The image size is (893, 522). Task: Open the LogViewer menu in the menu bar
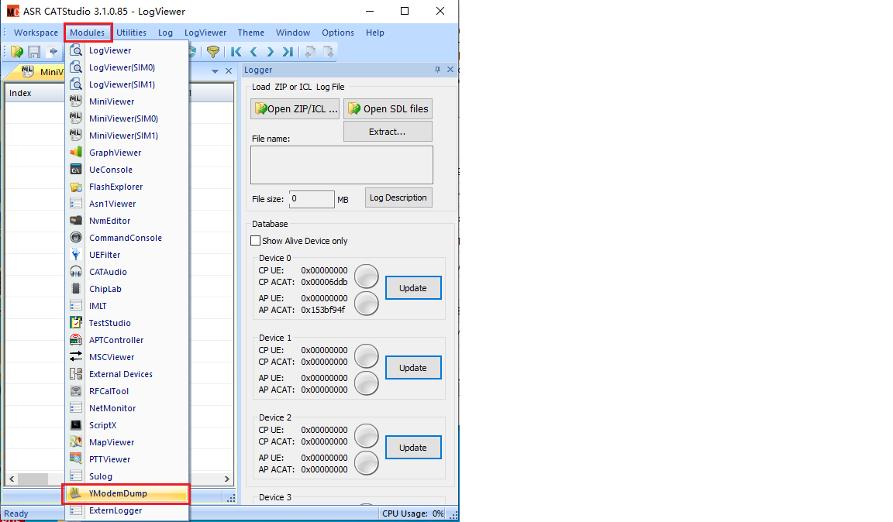point(205,33)
